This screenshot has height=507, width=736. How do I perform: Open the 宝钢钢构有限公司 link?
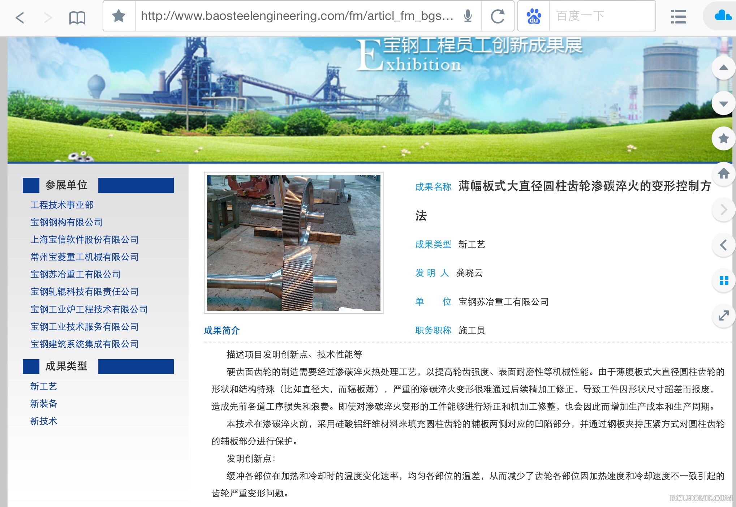tap(66, 222)
